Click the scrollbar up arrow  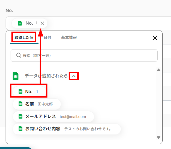[x=158, y=70]
